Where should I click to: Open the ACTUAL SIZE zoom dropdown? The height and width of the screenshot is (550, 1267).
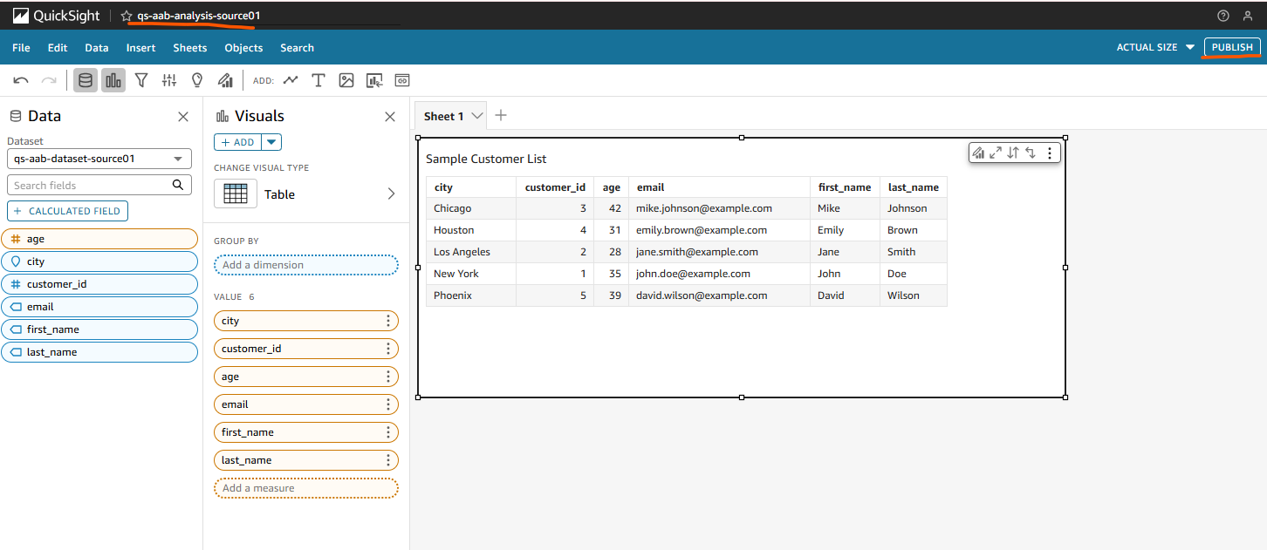point(1156,47)
